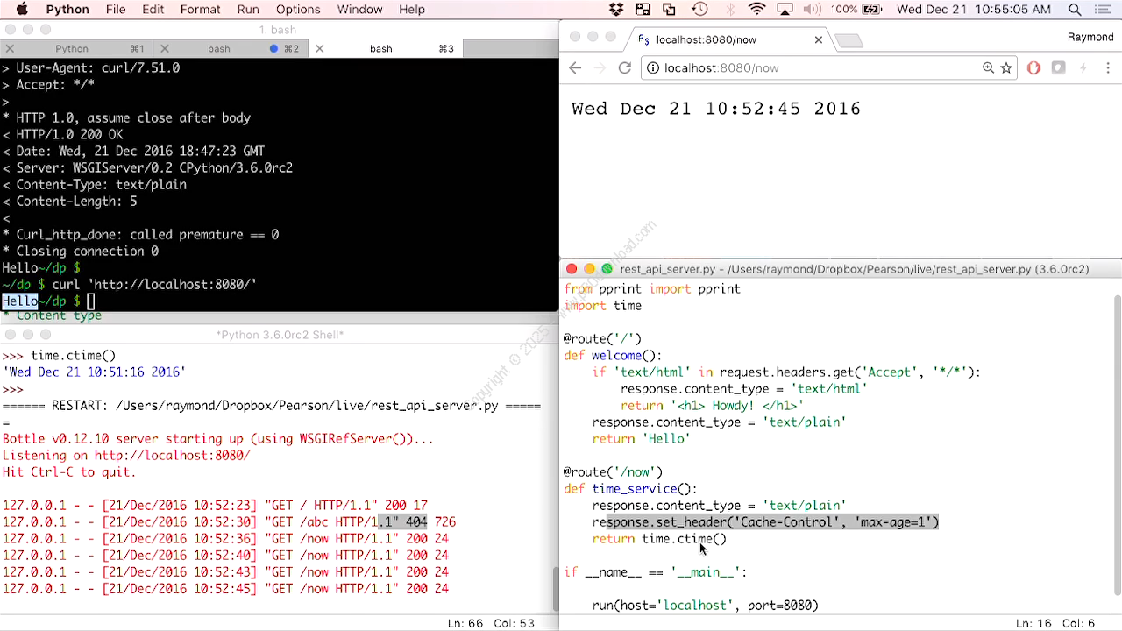Image resolution: width=1122 pixels, height=631 pixels.
Task: Open the Edit menu
Action: tap(153, 10)
